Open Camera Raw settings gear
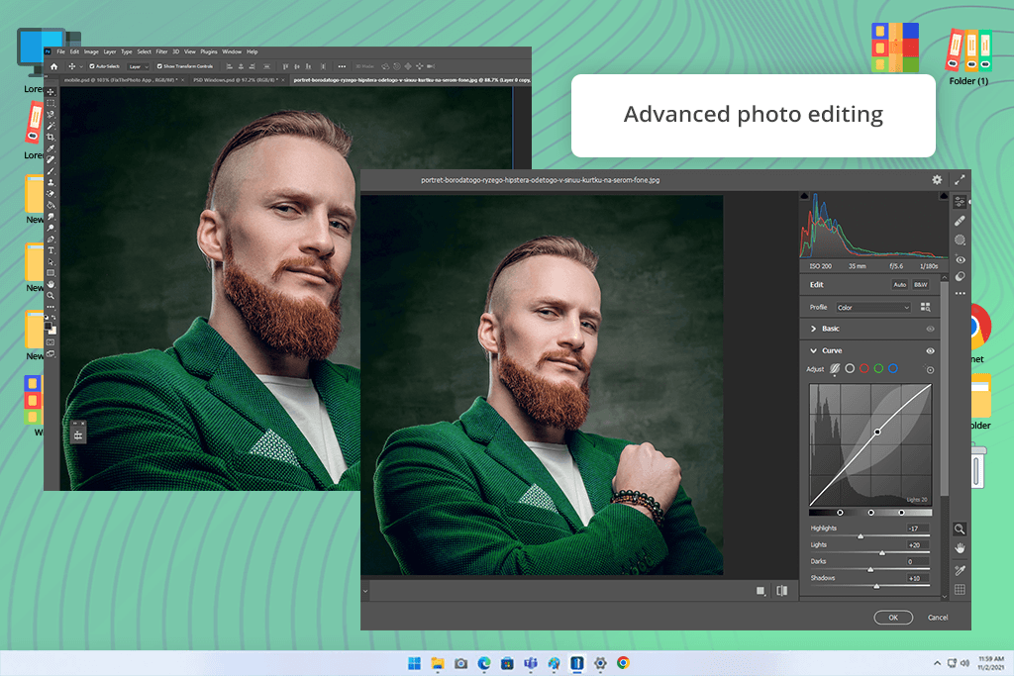1014x676 pixels. click(937, 180)
